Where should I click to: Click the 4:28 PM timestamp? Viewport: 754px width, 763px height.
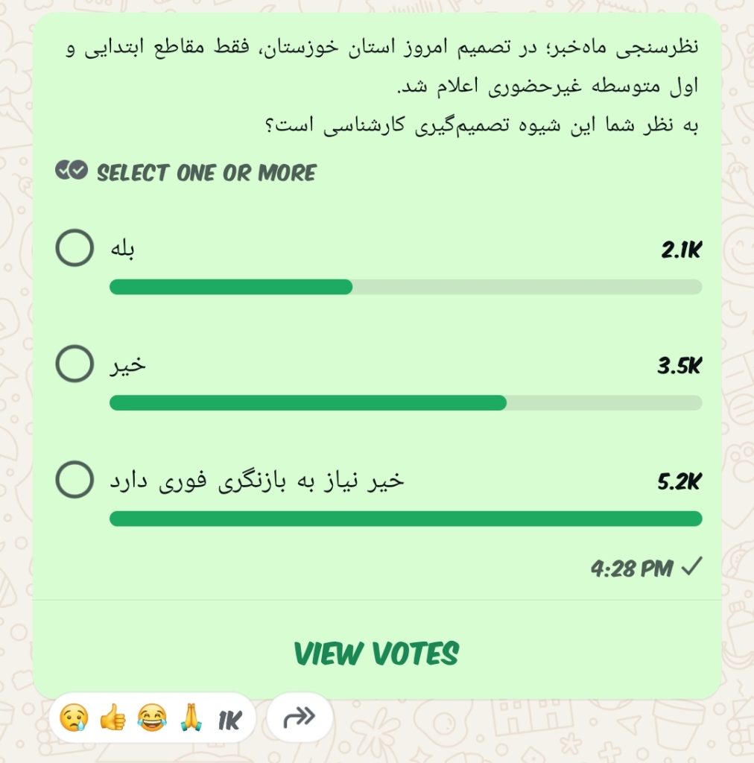pos(632,569)
